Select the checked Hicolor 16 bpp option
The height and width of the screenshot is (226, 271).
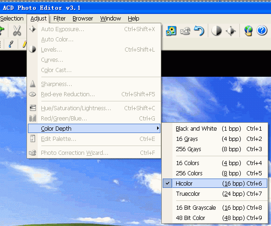[215, 183]
